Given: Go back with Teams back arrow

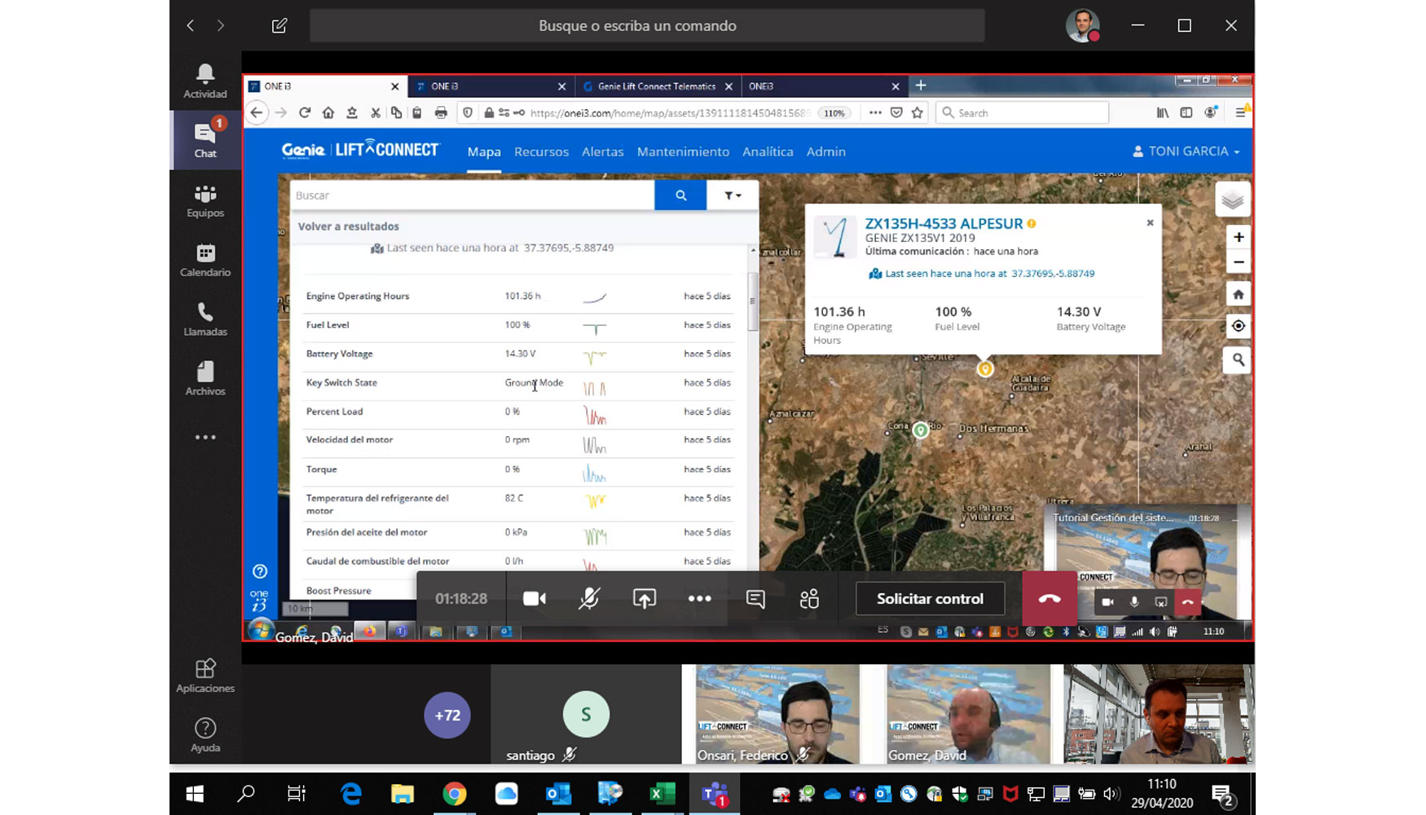Looking at the screenshot, I should tap(191, 26).
